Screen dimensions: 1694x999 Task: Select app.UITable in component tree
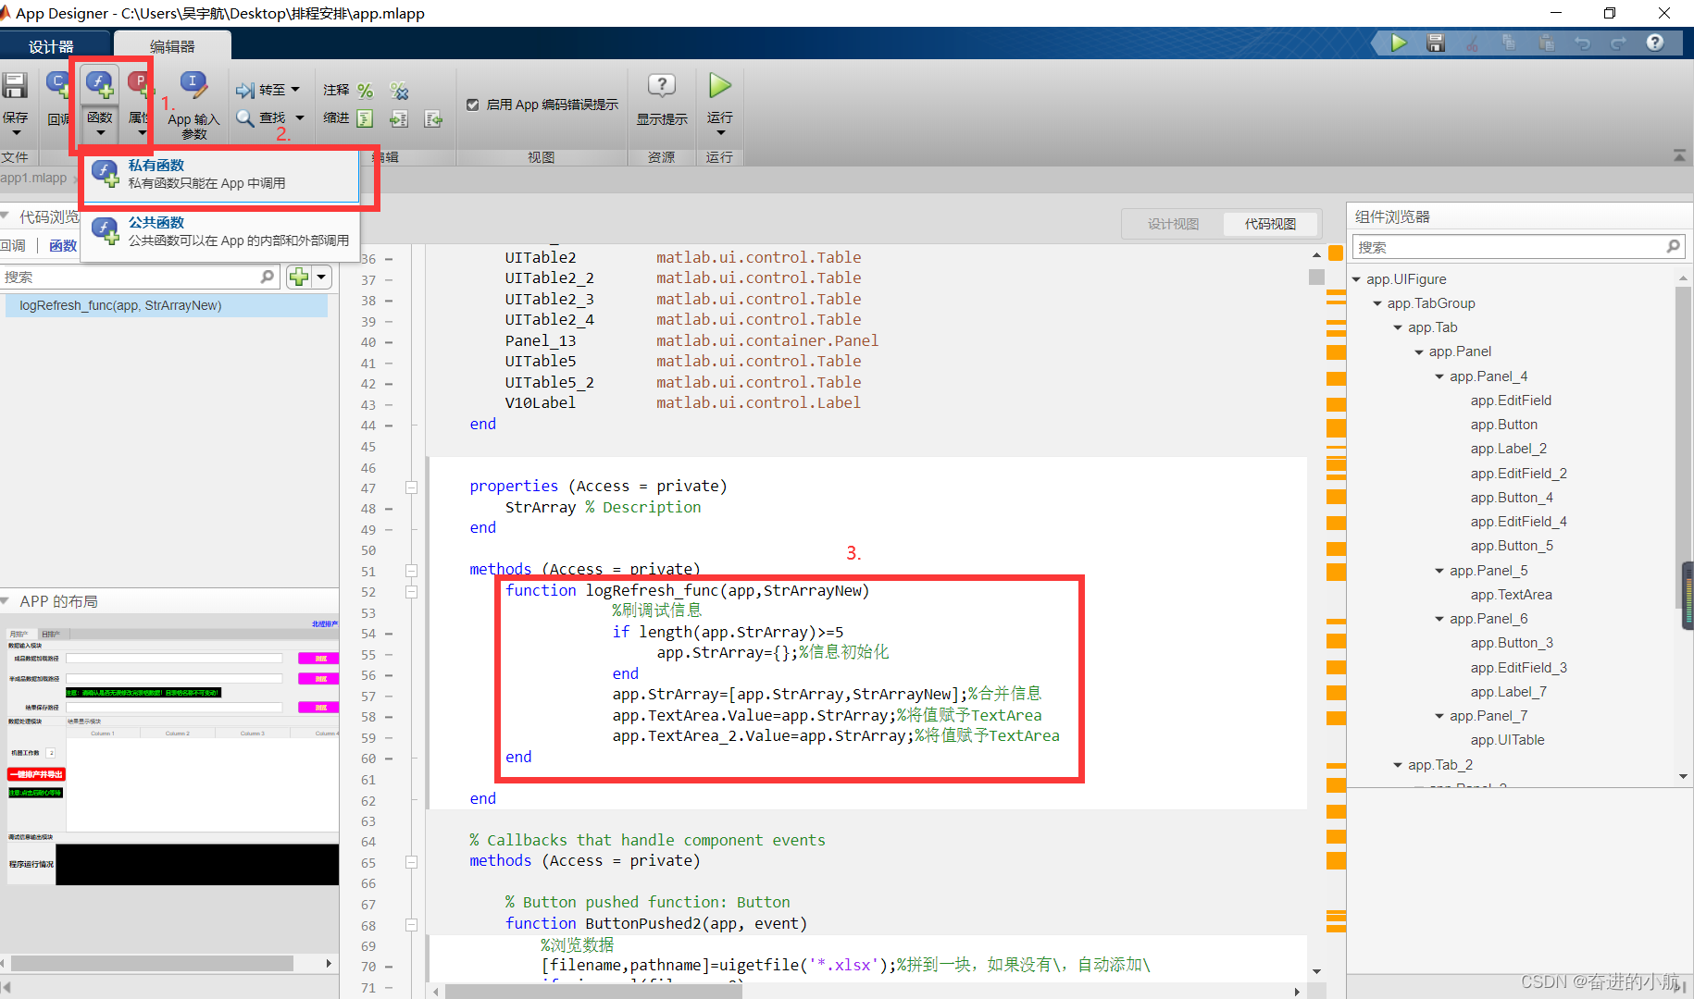tap(1507, 740)
